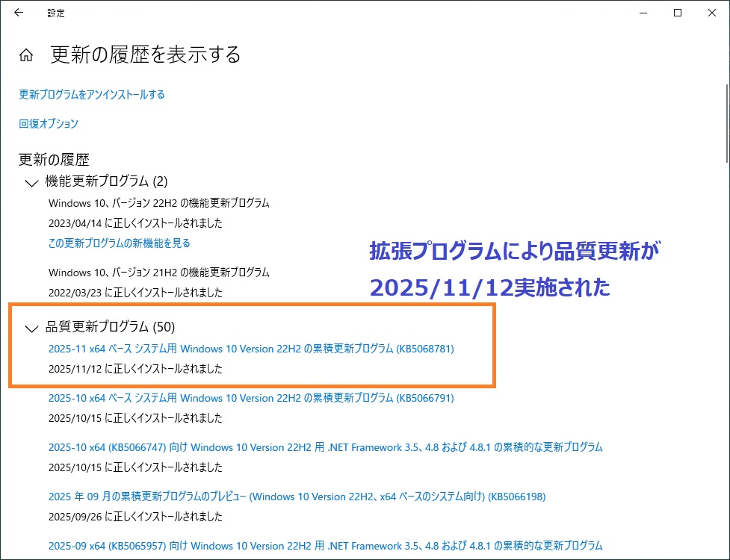The width and height of the screenshot is (730, 560).
Task: Open the KB5065957 .NET Framework update link
Action: click(325, 546)
